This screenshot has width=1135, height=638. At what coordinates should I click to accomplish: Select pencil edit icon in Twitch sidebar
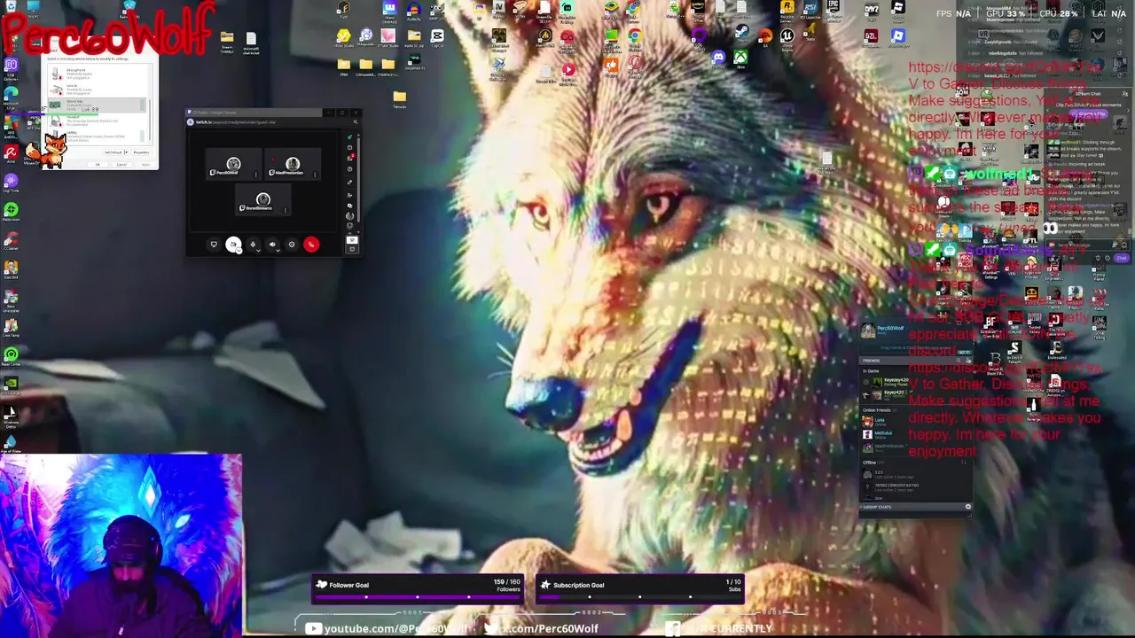pos(349,182)
